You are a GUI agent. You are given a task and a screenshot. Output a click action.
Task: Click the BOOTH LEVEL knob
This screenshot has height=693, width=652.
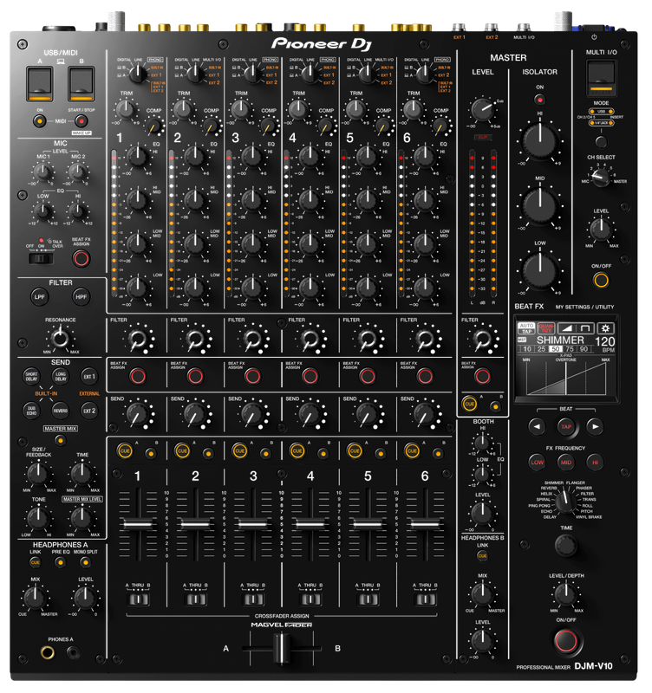coord(482,513)
